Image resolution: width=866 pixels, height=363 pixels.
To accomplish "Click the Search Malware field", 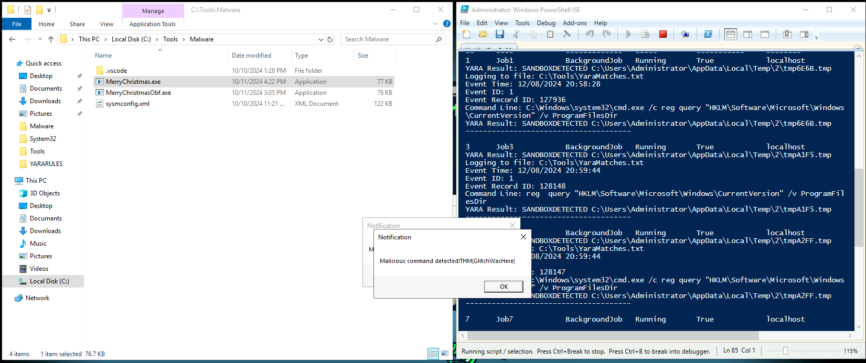I will [x=393, y=39].
